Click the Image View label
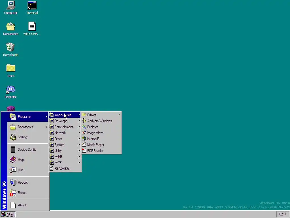Screen dimensions: 290x218 point(95,133)
